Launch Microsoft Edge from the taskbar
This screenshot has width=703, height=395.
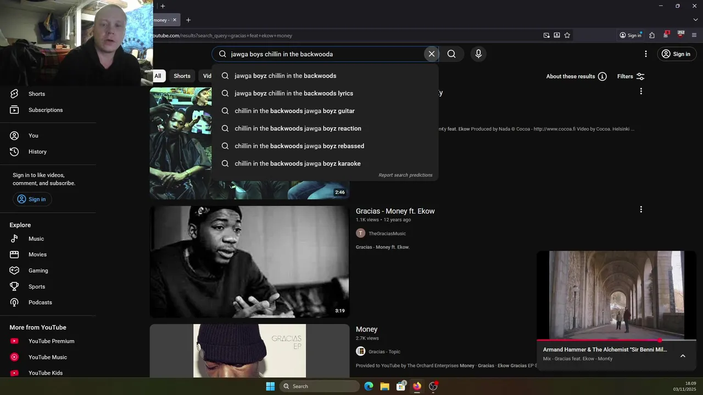point(369,386)
